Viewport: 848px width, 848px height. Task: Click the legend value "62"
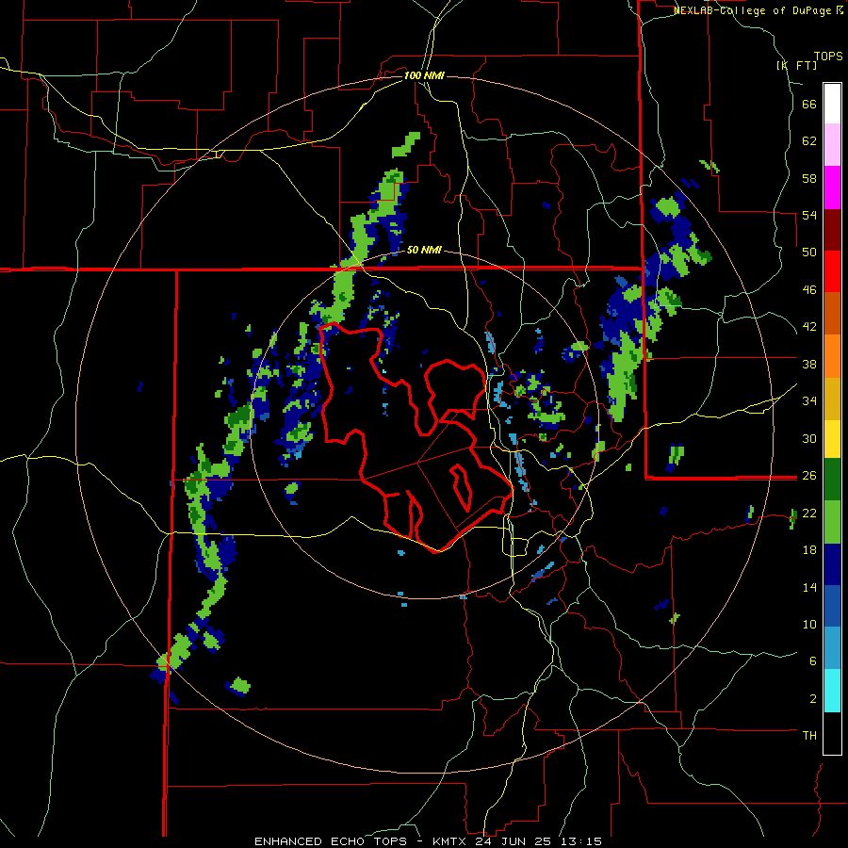point(809,141)
